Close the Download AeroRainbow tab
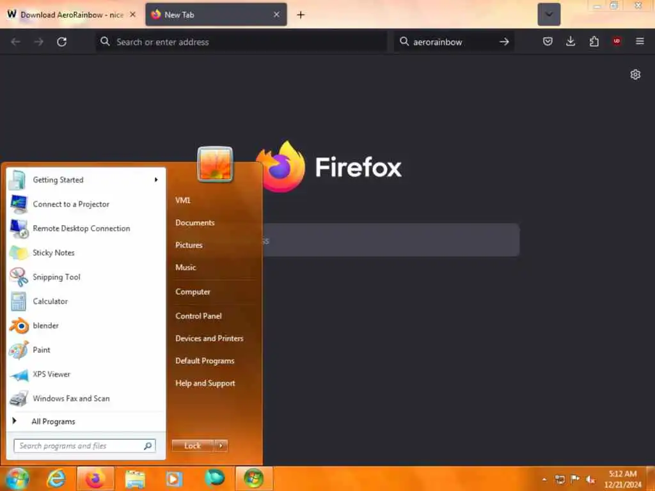 tap(132, 15)
